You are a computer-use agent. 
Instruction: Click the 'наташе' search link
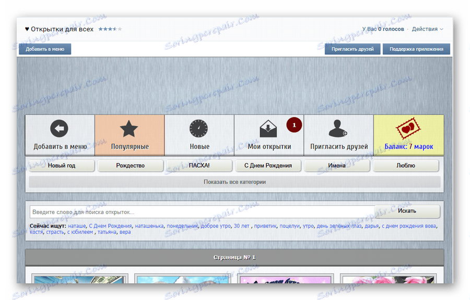pos(77,226)
